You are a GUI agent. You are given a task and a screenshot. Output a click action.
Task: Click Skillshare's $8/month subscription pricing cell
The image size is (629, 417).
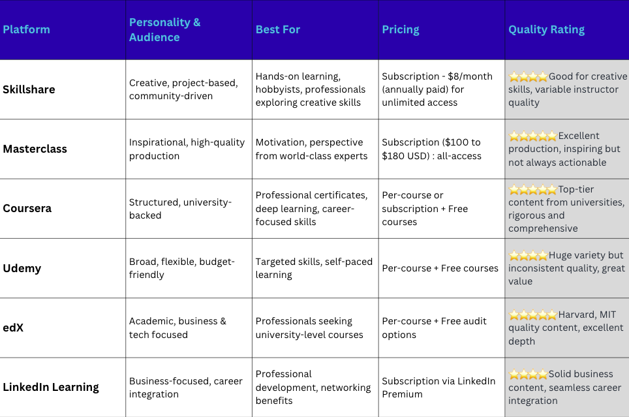coord(442,89)
